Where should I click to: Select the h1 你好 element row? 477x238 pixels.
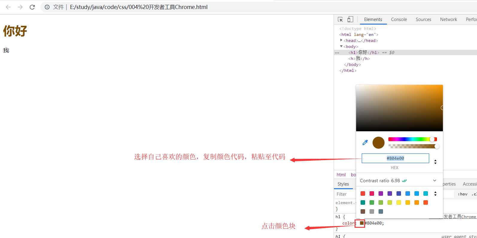[x=405, y=52]
